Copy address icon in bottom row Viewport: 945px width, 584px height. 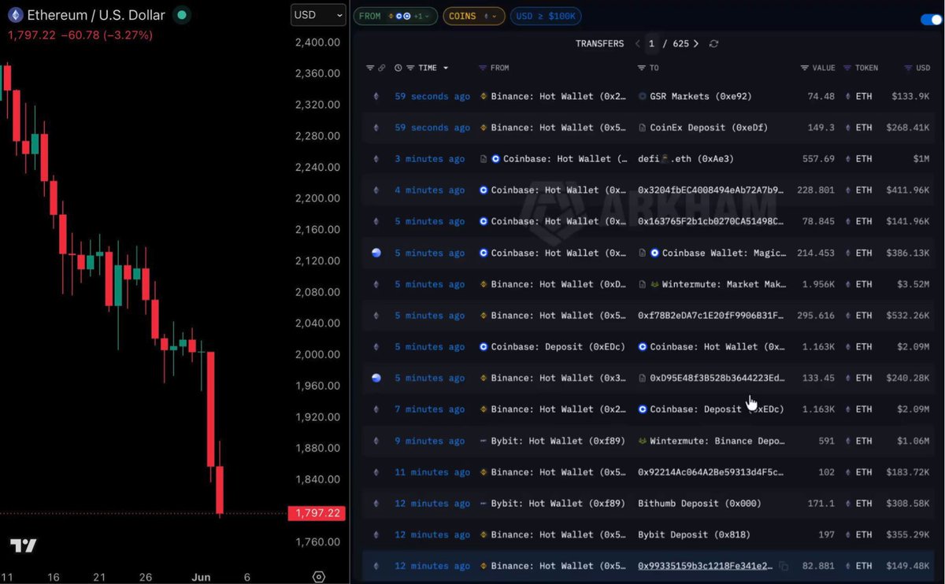[x=784, y=566]
